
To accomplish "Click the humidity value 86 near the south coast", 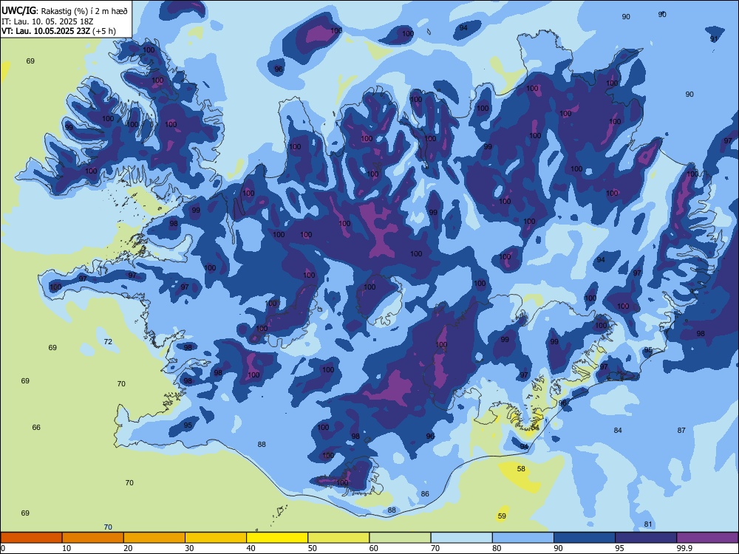I will point(425,493).
